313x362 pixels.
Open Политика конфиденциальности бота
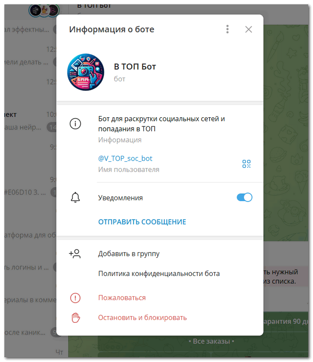[159, 274]
